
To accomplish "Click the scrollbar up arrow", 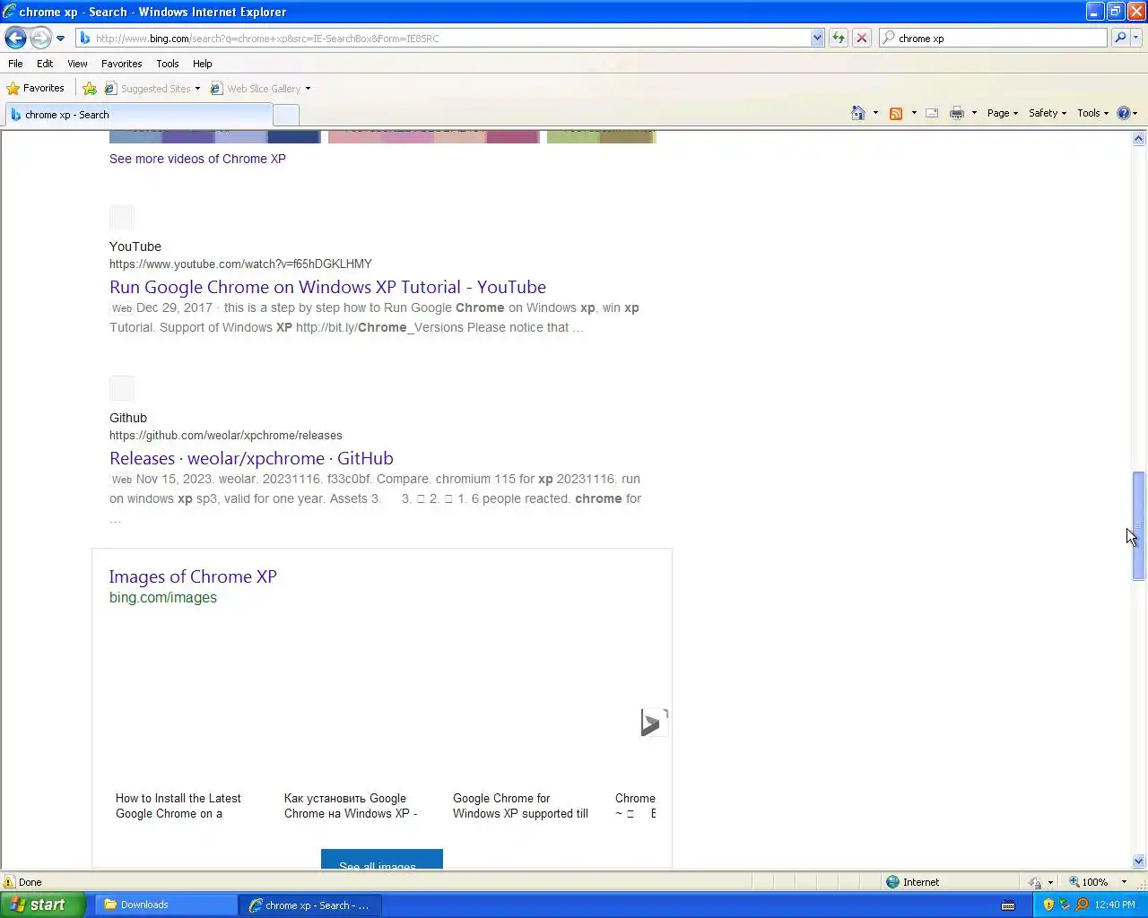I will click(x=1138, y=139).
